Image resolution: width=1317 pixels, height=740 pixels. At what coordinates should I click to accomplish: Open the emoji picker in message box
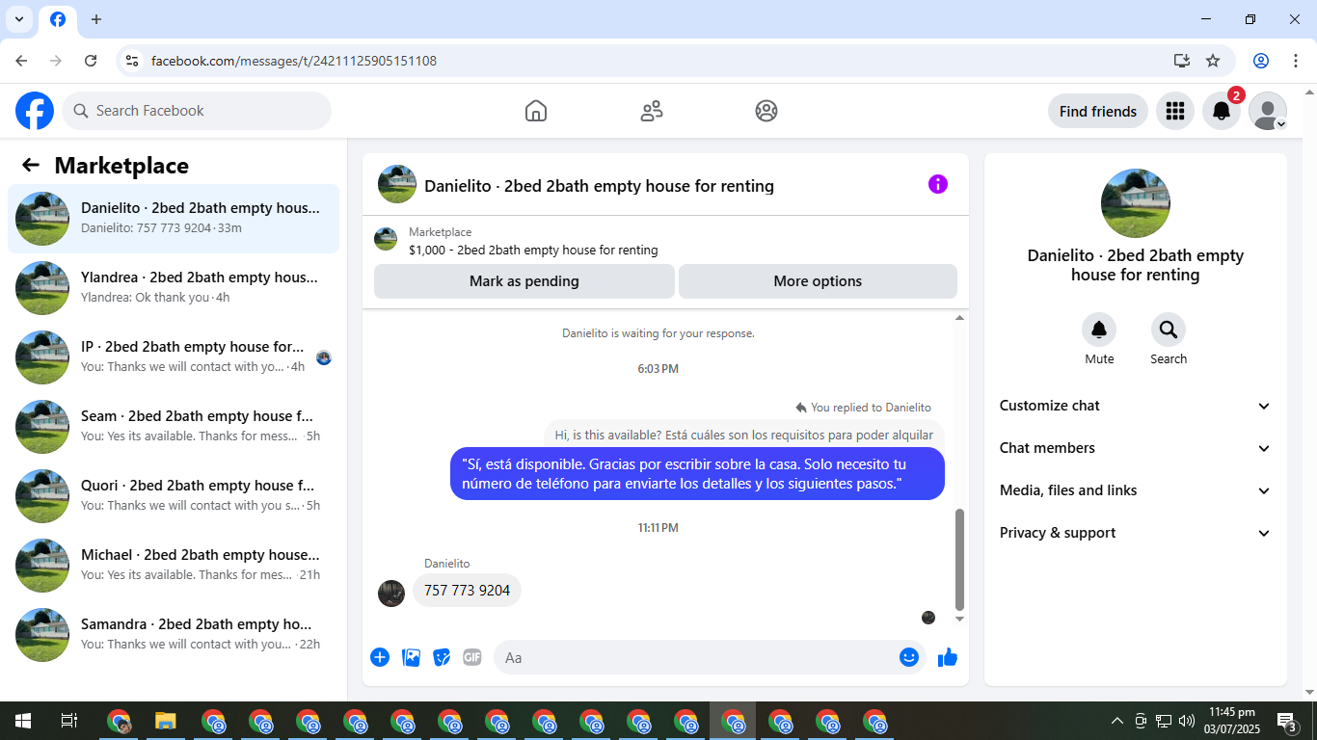click(x=908, y=657)
